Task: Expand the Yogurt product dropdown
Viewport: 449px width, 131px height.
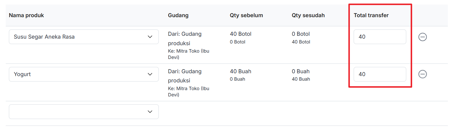Action: pos(84,74)
